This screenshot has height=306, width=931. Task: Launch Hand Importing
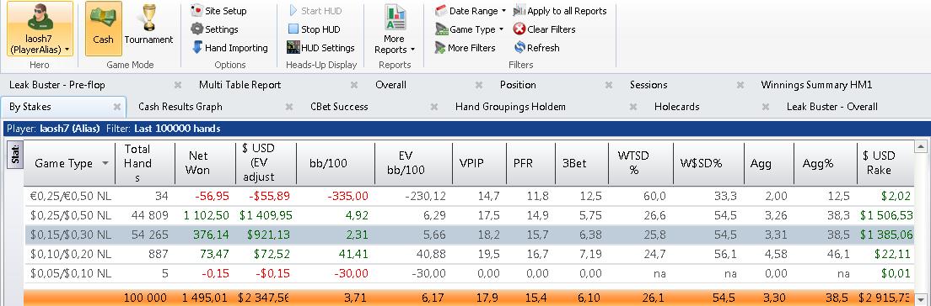[x=229, y=48]
